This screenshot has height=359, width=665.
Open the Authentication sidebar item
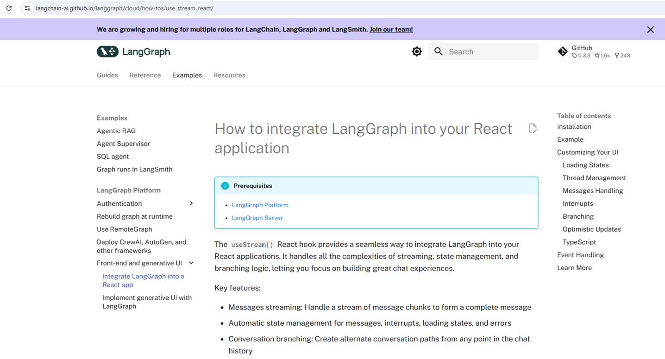click(x=119, y=203)
